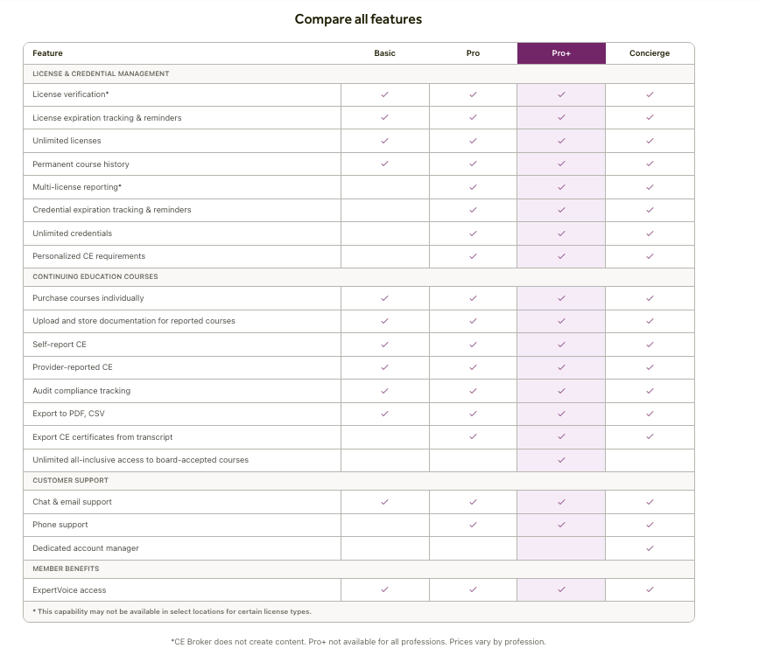
Task: Click the License verification* feature label
Action: [x=71, y=94]
